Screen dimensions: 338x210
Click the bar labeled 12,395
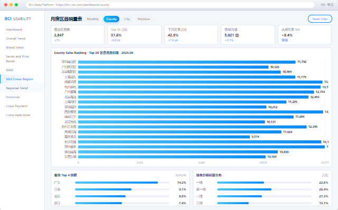[x=192, y=127]
